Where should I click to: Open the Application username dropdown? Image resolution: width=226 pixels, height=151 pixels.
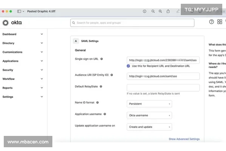[150, 115]
